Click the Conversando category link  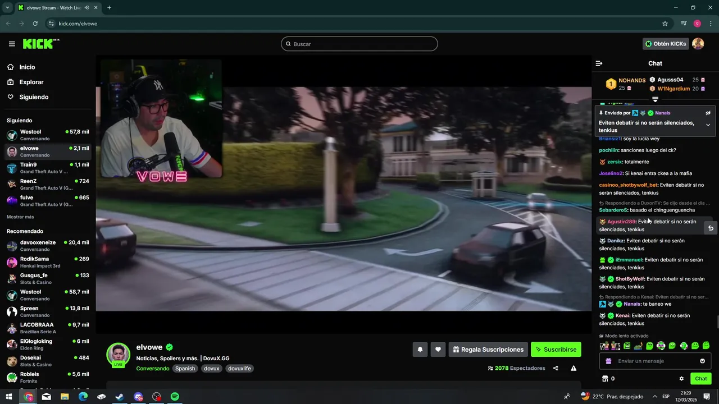[152, 369]
